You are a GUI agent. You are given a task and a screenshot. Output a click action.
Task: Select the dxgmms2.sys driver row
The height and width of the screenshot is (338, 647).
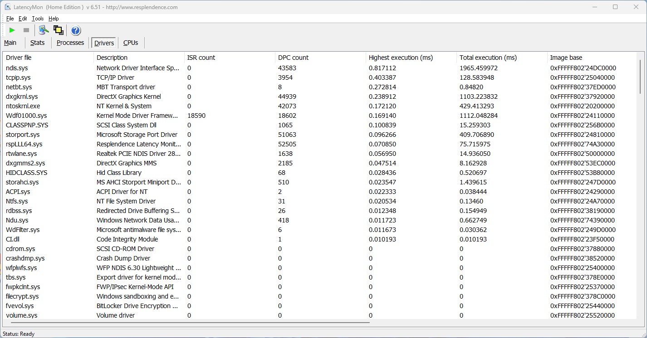tap(320, 163)
